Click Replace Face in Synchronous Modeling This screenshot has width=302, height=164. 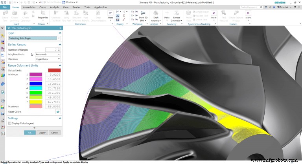click(x=200, y=16)
